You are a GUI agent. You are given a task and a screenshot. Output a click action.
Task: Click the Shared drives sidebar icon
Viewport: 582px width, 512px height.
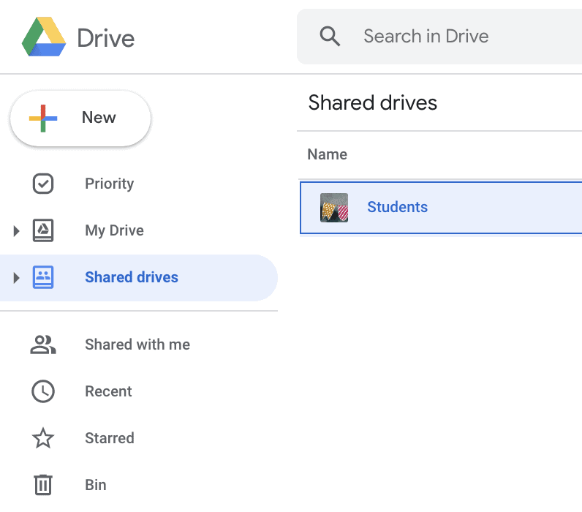pyautogui.click(x=43, y=277)
